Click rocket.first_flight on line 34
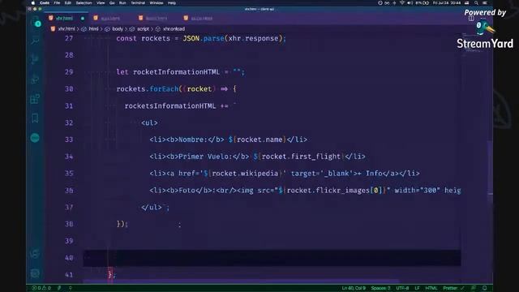 pyautogui.click(x=301, y=157)
